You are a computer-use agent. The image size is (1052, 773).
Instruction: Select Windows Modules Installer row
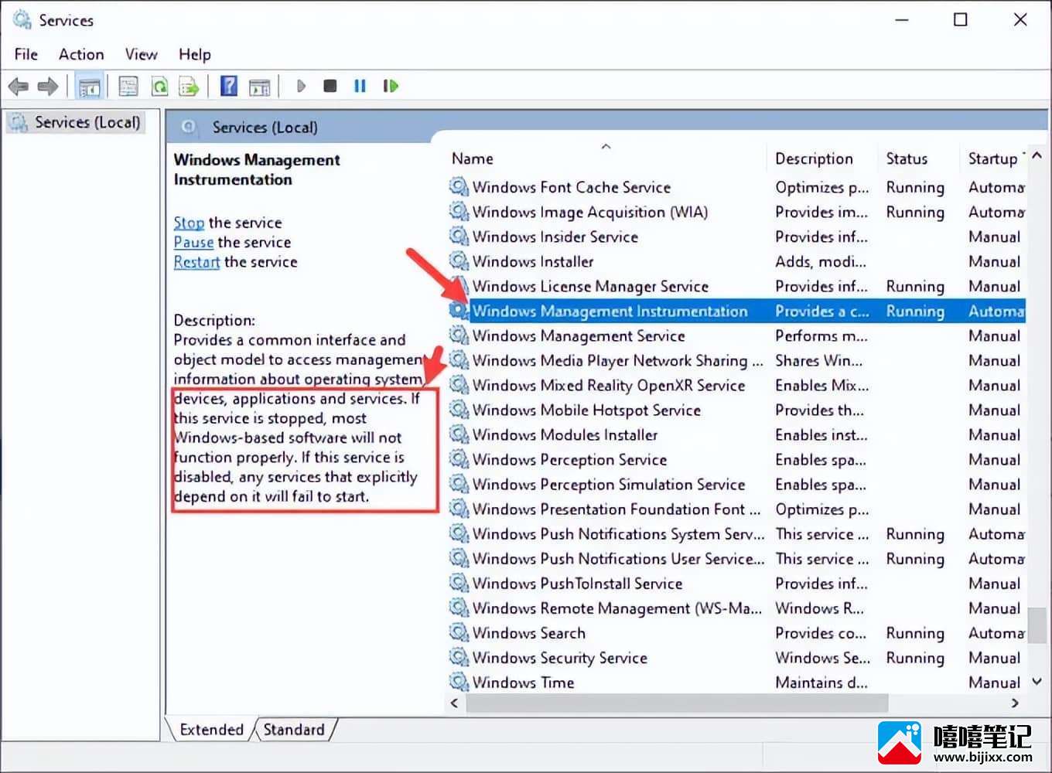pyautogui.click(x=736, y=434)
